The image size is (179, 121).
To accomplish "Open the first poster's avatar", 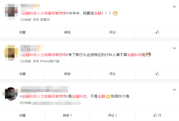I will coord(11,12).
